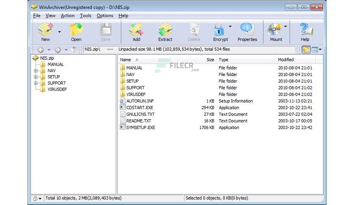Image resolution: width=354 pixels, height=205 pixels.
Task: Open the Help menu
Action: [x=123, y=16]
